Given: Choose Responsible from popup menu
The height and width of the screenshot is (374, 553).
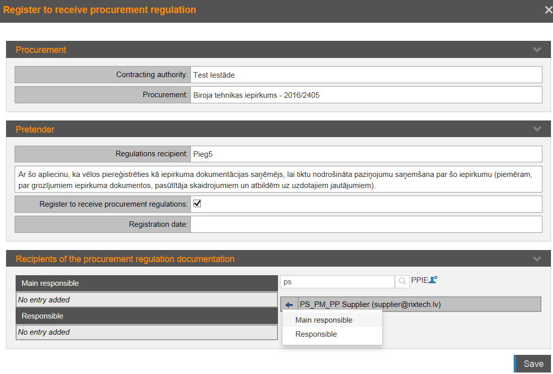Looking at the screenshot, I should pyautogui.click(x=316, y=334).
